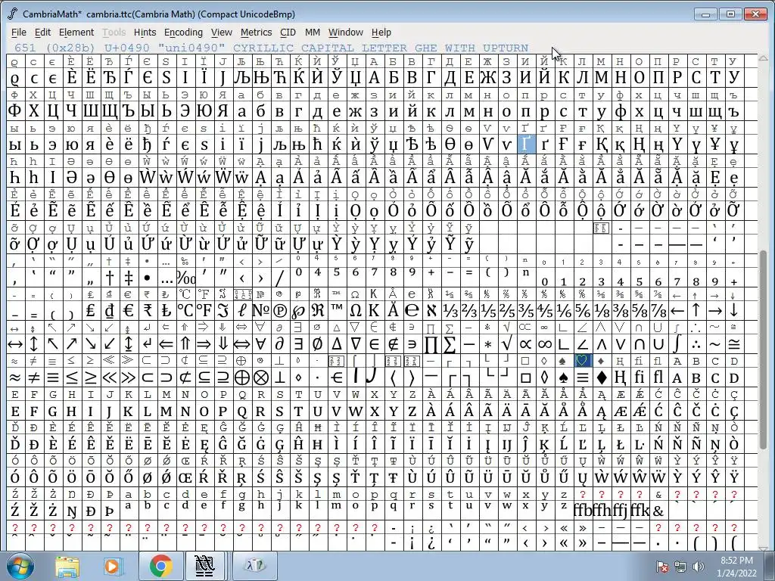Select the Cyrillic capital Ю glyph cell
This screenshot has width=775, height=581.
204,111
